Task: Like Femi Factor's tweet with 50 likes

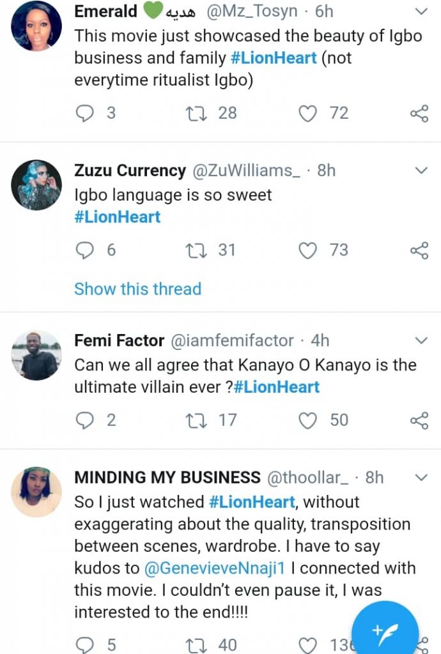Action: click(308, 420)
